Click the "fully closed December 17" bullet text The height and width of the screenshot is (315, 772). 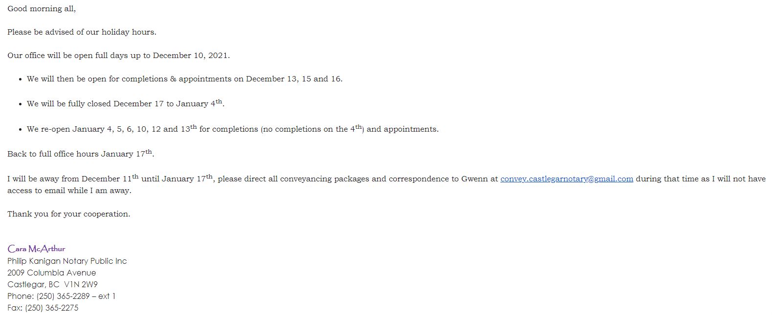tap(126, 103)
